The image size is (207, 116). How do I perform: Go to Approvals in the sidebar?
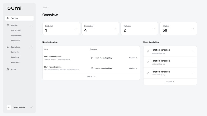click(x=15, y=62)
